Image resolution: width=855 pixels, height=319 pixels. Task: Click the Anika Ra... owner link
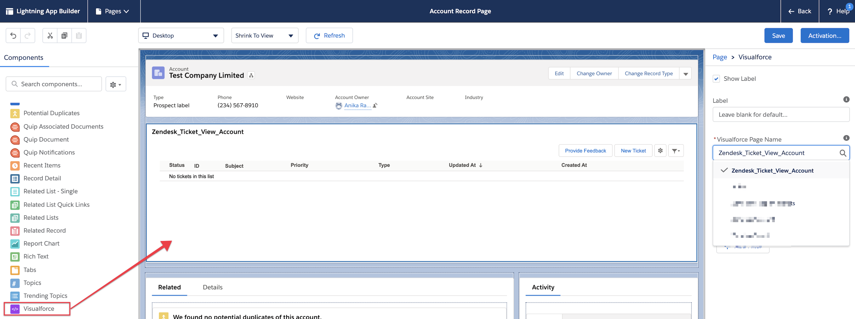coord(358,105)
